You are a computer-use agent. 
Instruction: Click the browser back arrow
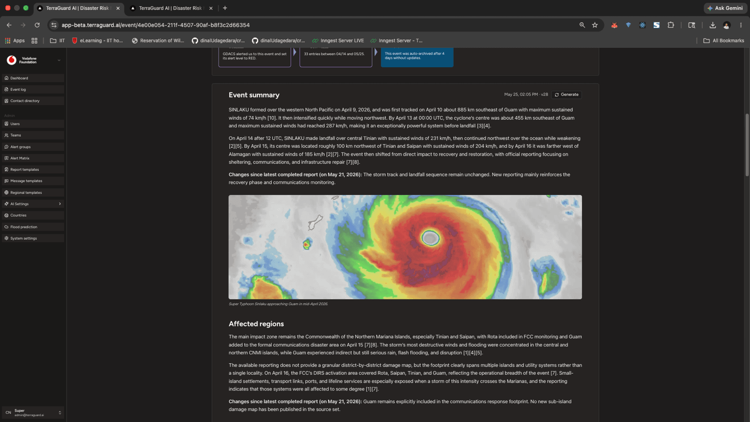click(9, 25)
